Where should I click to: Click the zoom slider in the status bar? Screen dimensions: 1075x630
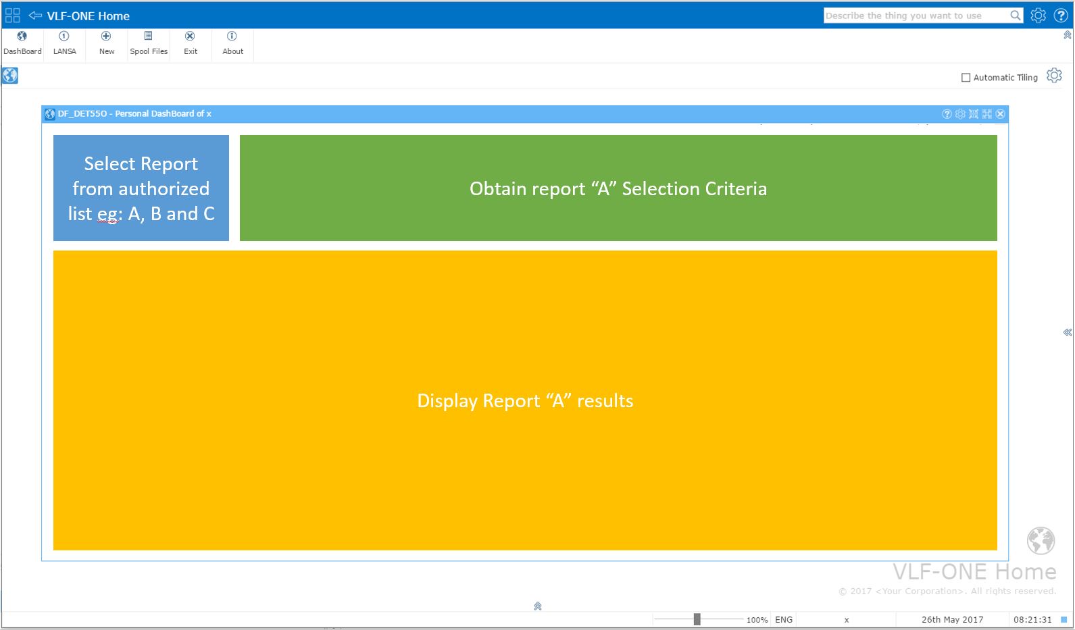click(x=697, y=619)
